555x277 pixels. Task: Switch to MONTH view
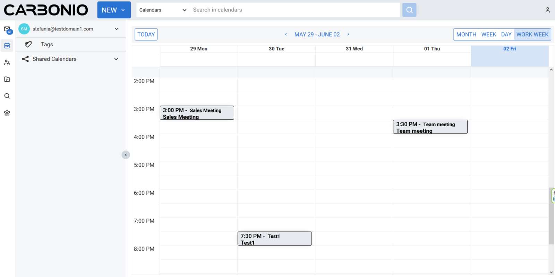pos(466,35)
